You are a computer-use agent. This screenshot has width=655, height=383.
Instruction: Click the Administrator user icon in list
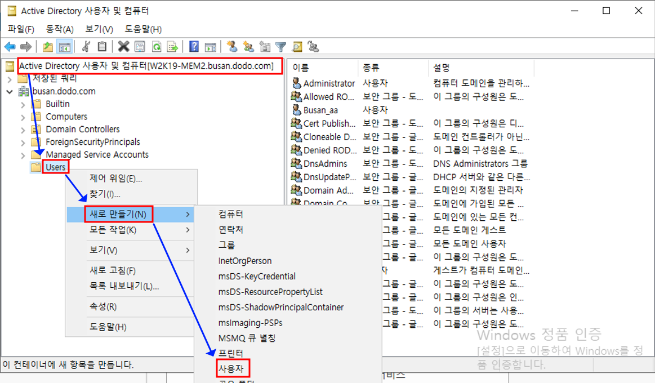click(296, 83)
